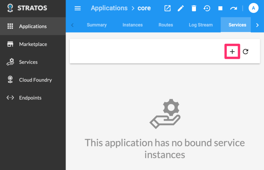Open the Instances tab
The width and height of the screenshot is (264, 170).
point(132,25)
